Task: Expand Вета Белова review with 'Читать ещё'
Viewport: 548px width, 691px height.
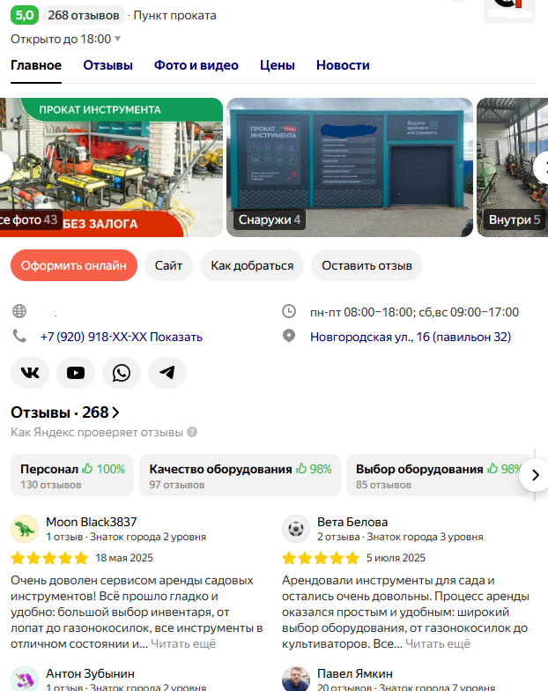Action: point(438,643)
